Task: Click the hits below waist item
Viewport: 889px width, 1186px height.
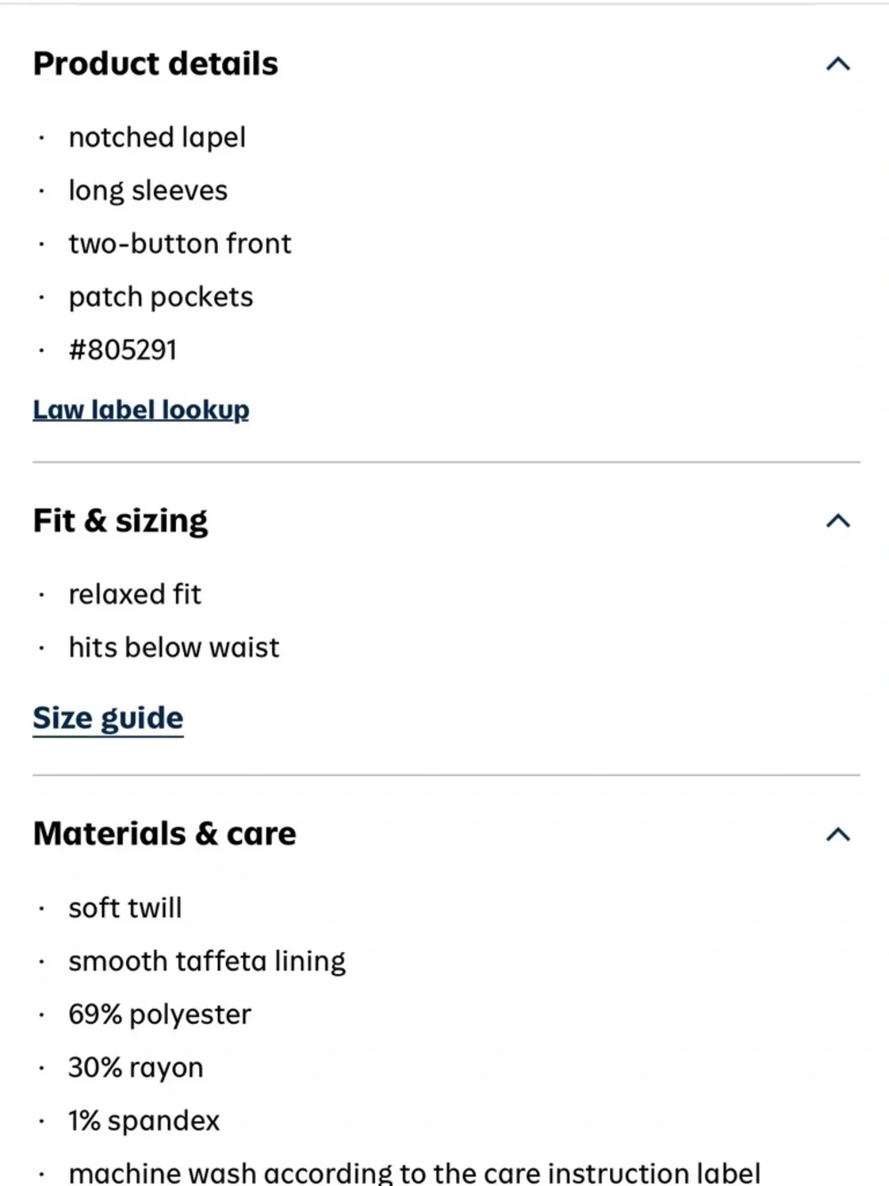Action: tap(174, 648)
